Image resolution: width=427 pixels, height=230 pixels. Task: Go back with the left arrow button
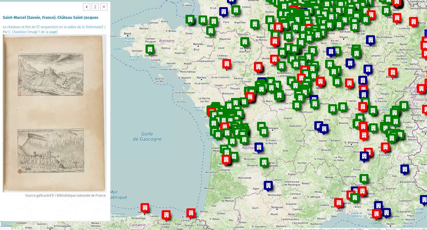[x=87, y=6]
